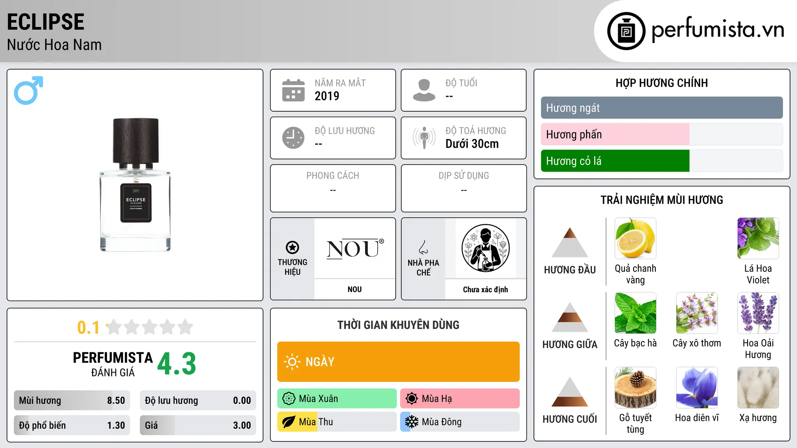Select the Mùa Thu season bar
797x448 pixels.
[337, 422]
